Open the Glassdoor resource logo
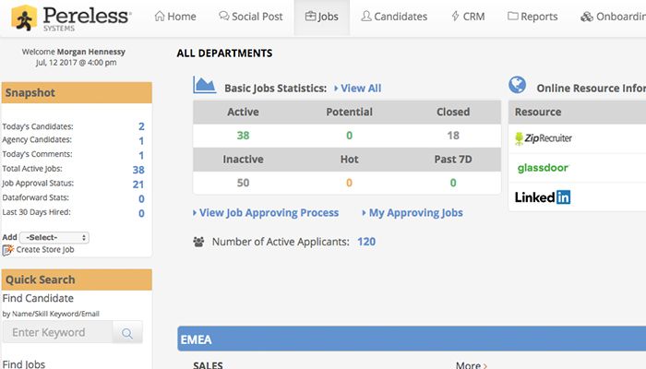 tap(542, 168)
